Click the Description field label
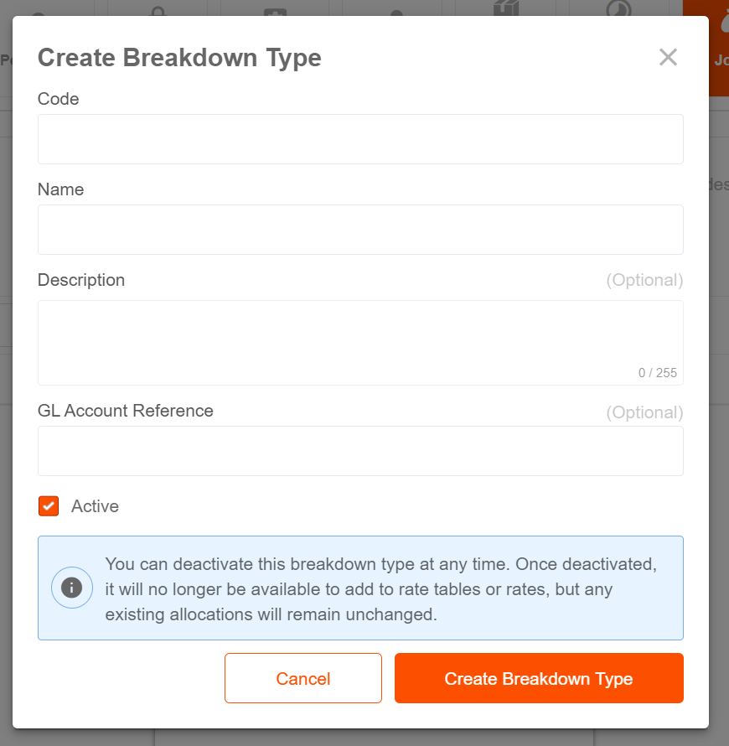Viewport: 729px width, 746px height. click(x=81, y=280)
